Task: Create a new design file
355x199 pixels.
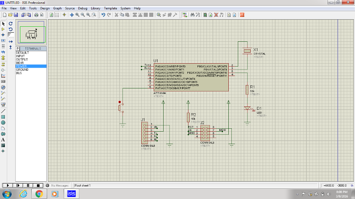Action: 5,15
